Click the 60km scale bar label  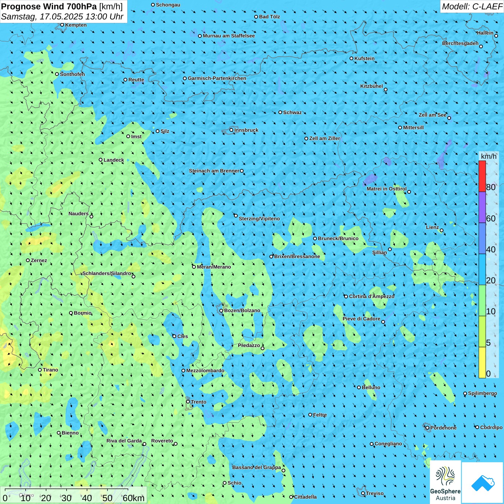(134, 498)
